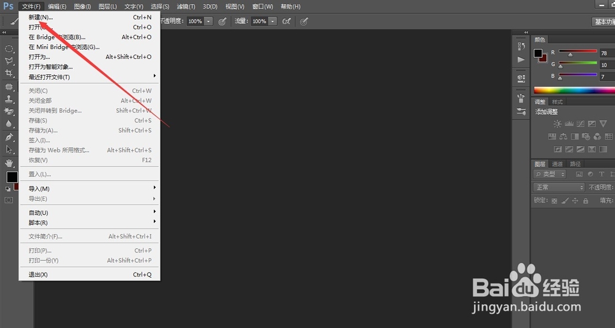Toggle type layer filter icon
This screenshot has width=615, height=328.
coord(601,174)
